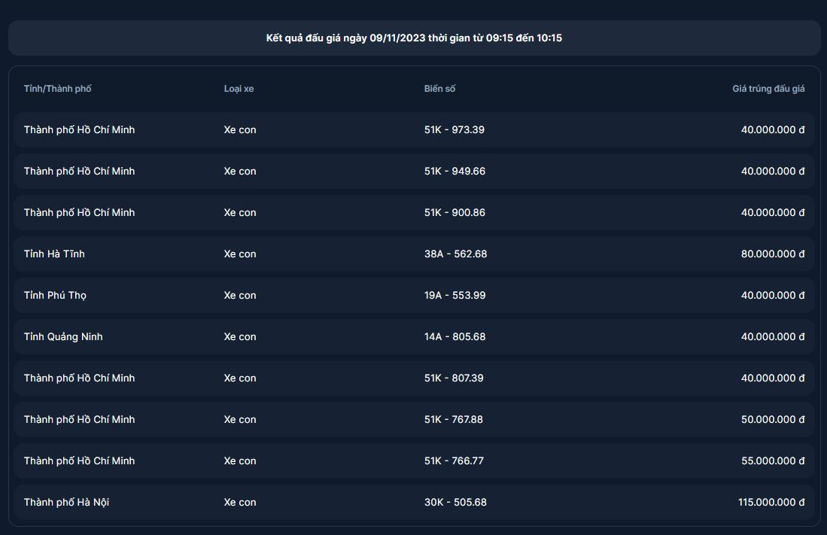The height and width of the screenshot is (535, 827).
Task: Select the row with plate 51K - 973.39
Action: coord(414,129)
